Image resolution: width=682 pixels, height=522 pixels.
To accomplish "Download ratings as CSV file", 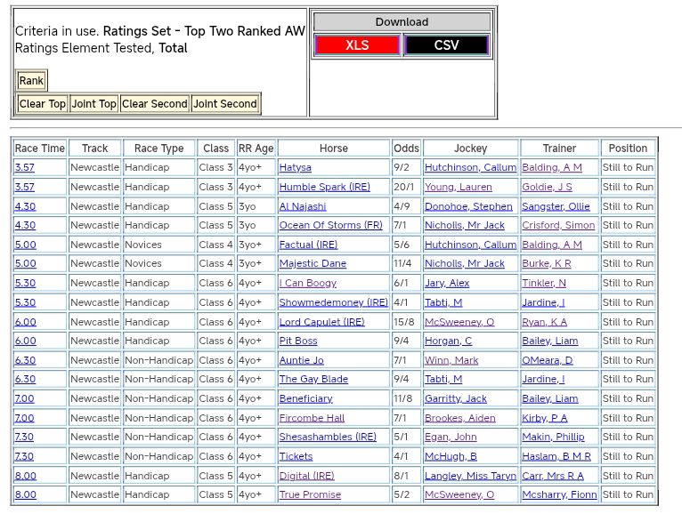I will click(x=446, y=45).
